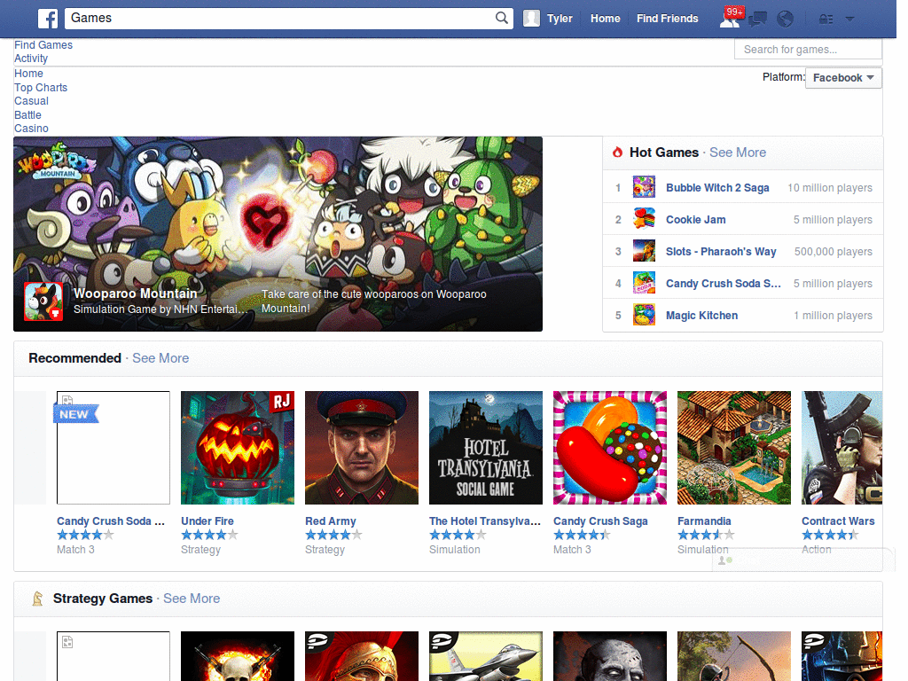
Task: Click Candy Crush Soda icon in Hot Games
Action: tap(644, 283)
